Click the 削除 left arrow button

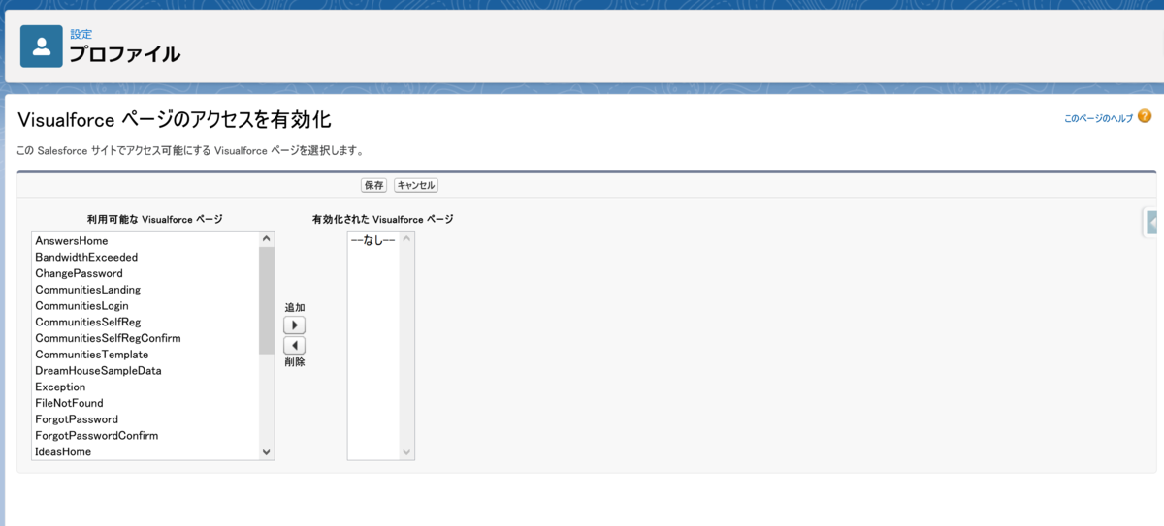(x=294, y=345)
